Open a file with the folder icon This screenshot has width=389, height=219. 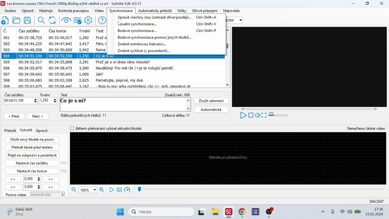click(16, 20)
